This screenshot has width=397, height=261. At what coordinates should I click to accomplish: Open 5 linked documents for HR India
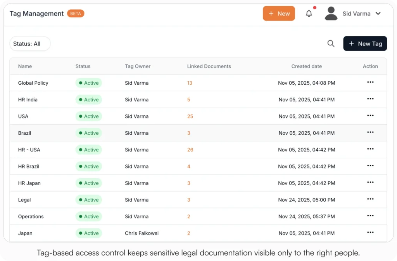[x=189, y=100]
